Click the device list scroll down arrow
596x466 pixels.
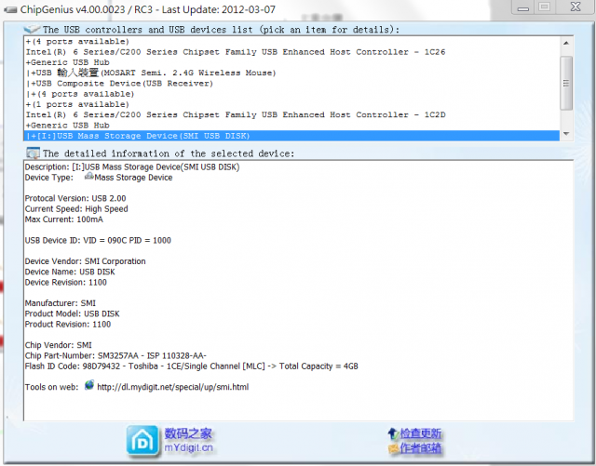point(566,133)
